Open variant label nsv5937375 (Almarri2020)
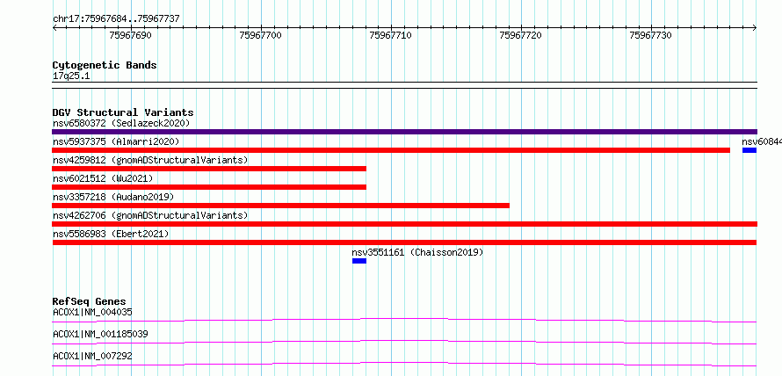Viewport: 782px width, 376px height. point(116,141)
